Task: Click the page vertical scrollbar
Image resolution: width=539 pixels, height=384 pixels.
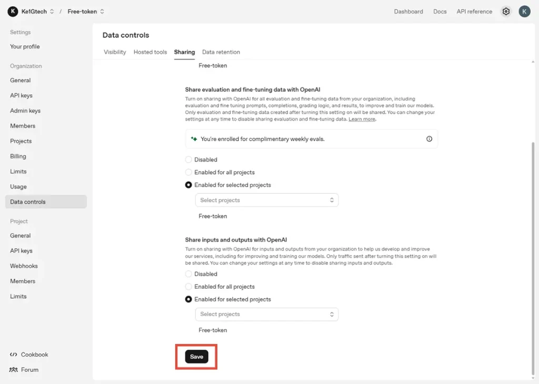Action: (533, 258)
